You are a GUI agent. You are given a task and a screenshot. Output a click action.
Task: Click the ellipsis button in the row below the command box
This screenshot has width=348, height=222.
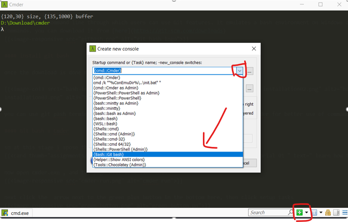[250, 89]
